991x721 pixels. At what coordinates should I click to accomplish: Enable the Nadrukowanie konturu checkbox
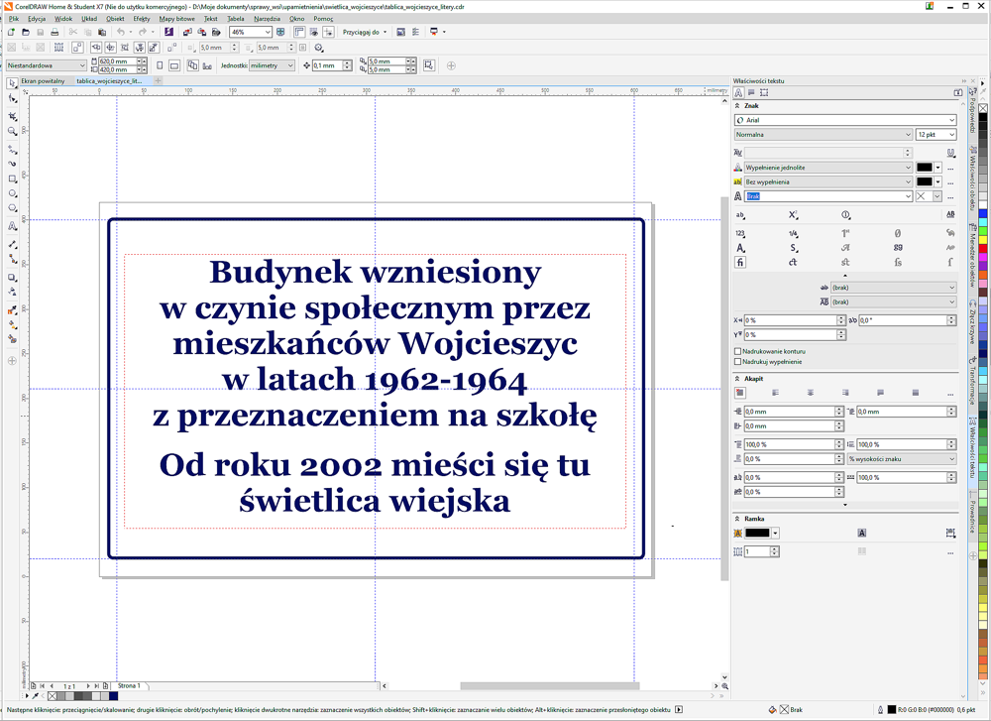coord(737,351)
